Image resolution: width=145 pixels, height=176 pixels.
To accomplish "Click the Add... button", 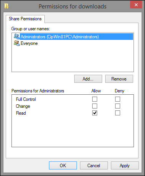I will pos(88,79).
